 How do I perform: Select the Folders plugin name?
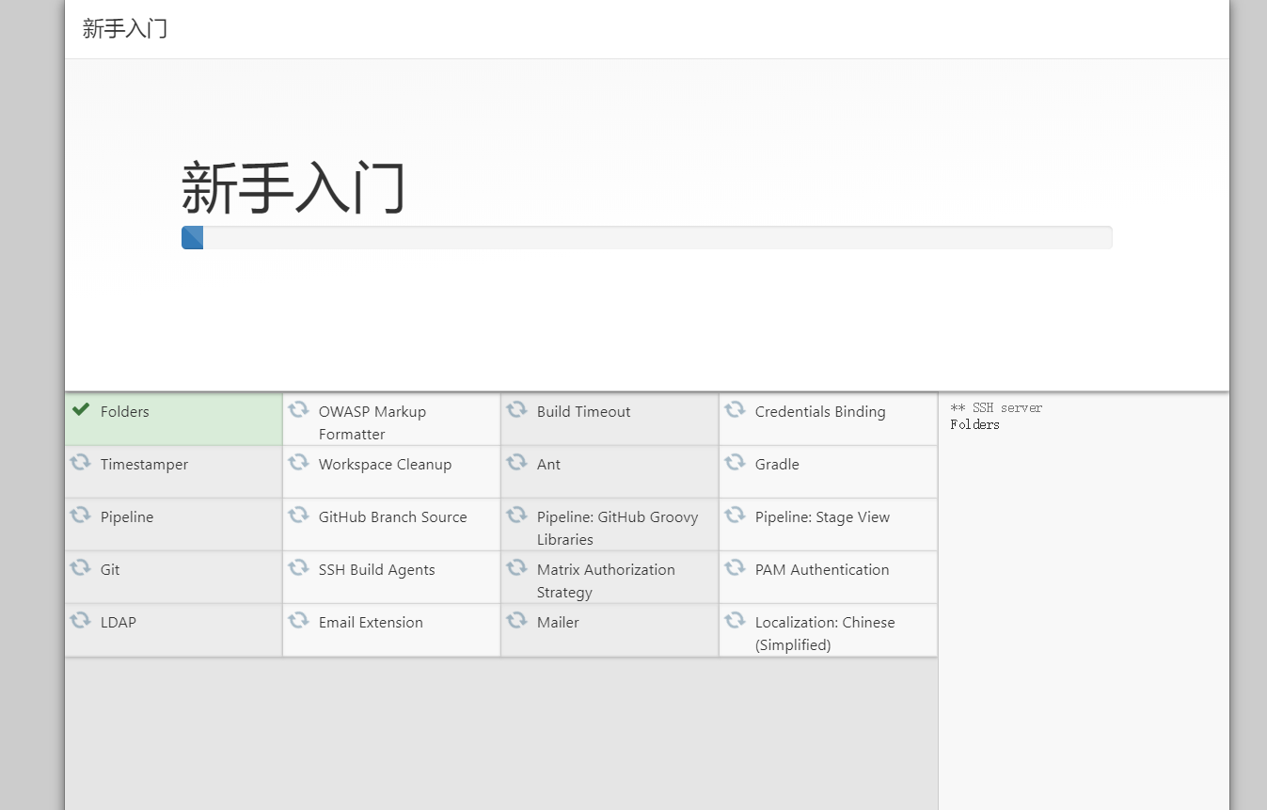coord(125,412)
